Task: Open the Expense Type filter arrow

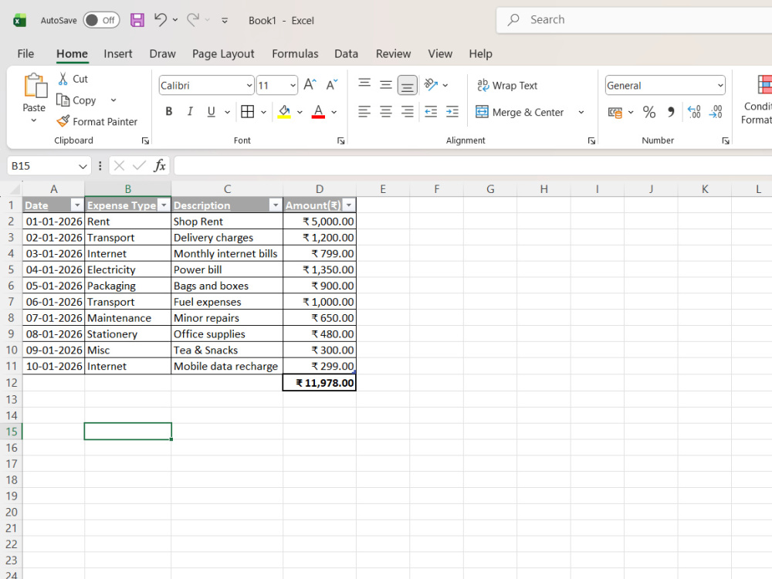Action: pos(164,205)
